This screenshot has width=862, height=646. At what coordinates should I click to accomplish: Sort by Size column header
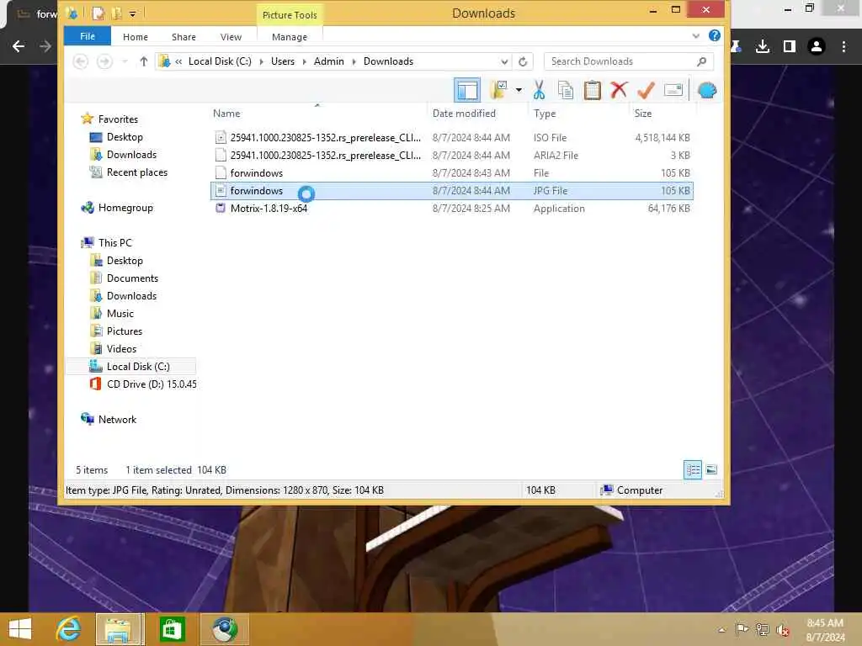(x=642, y=114)
